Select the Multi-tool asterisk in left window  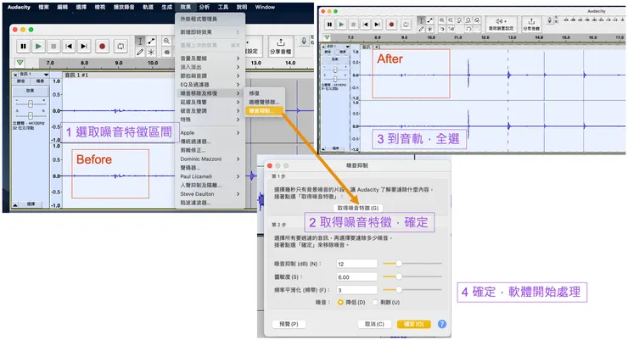pyautogui.click(x=151, y=52)
